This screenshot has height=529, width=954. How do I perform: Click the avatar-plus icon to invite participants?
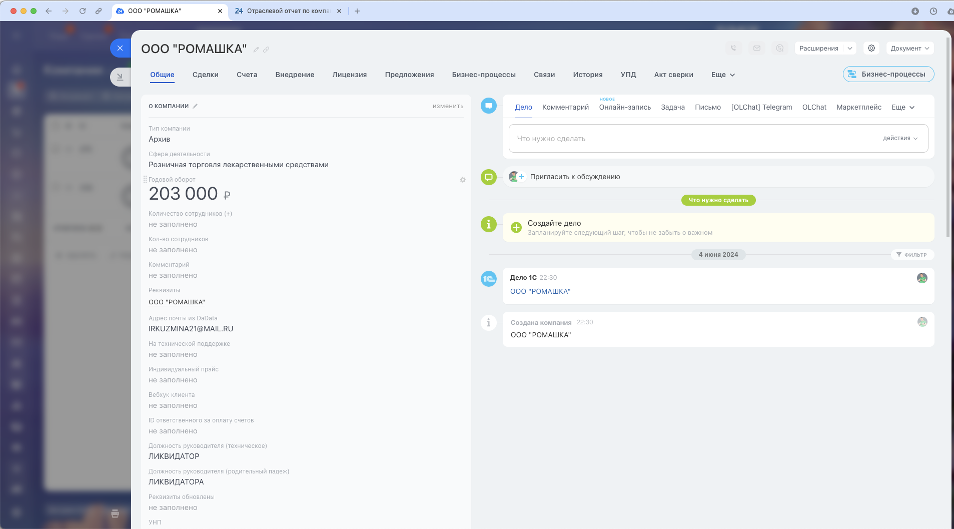coord(516,177)
